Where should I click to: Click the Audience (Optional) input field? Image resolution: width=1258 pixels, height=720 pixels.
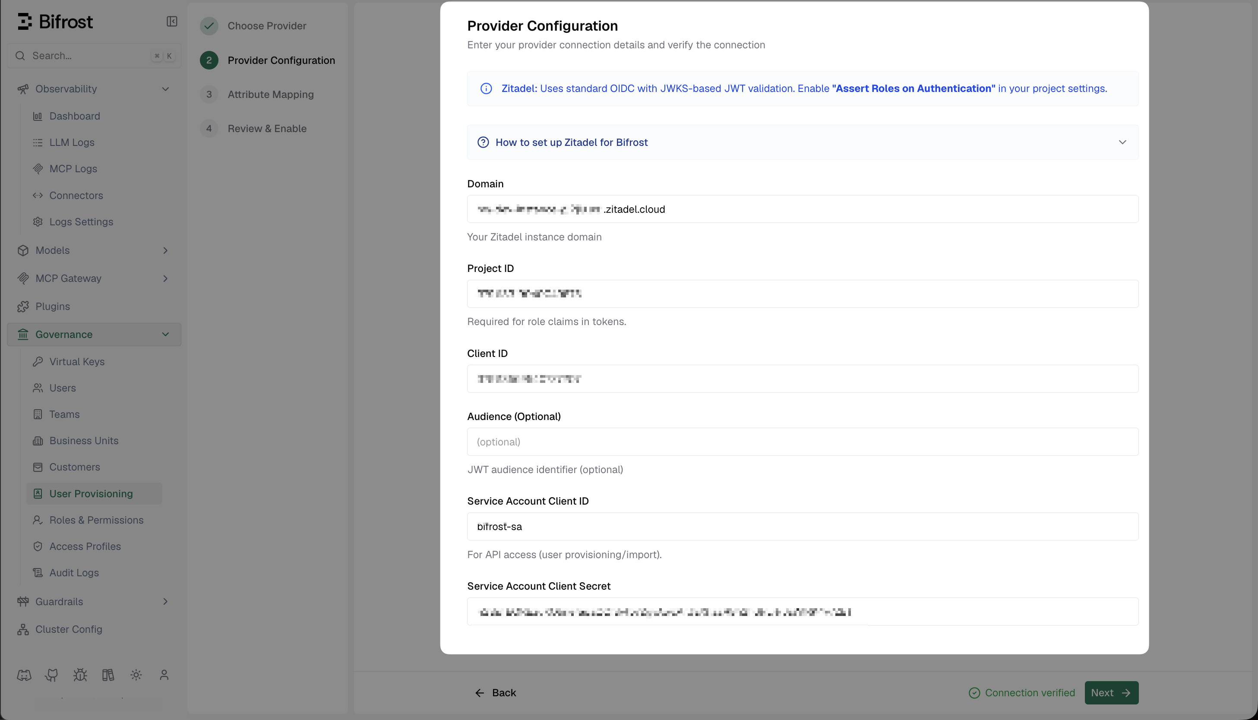803,442
